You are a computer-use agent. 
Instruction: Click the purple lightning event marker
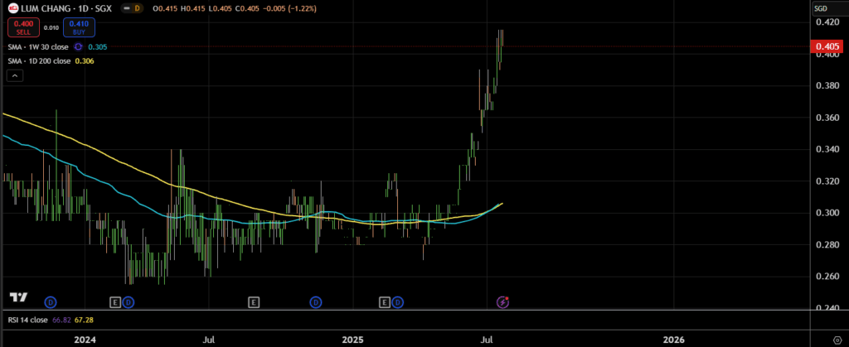point(502,301)
